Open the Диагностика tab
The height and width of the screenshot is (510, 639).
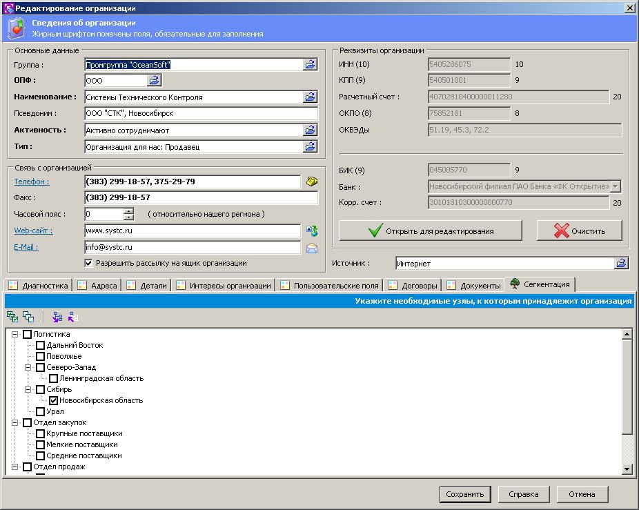coord(38,285)
